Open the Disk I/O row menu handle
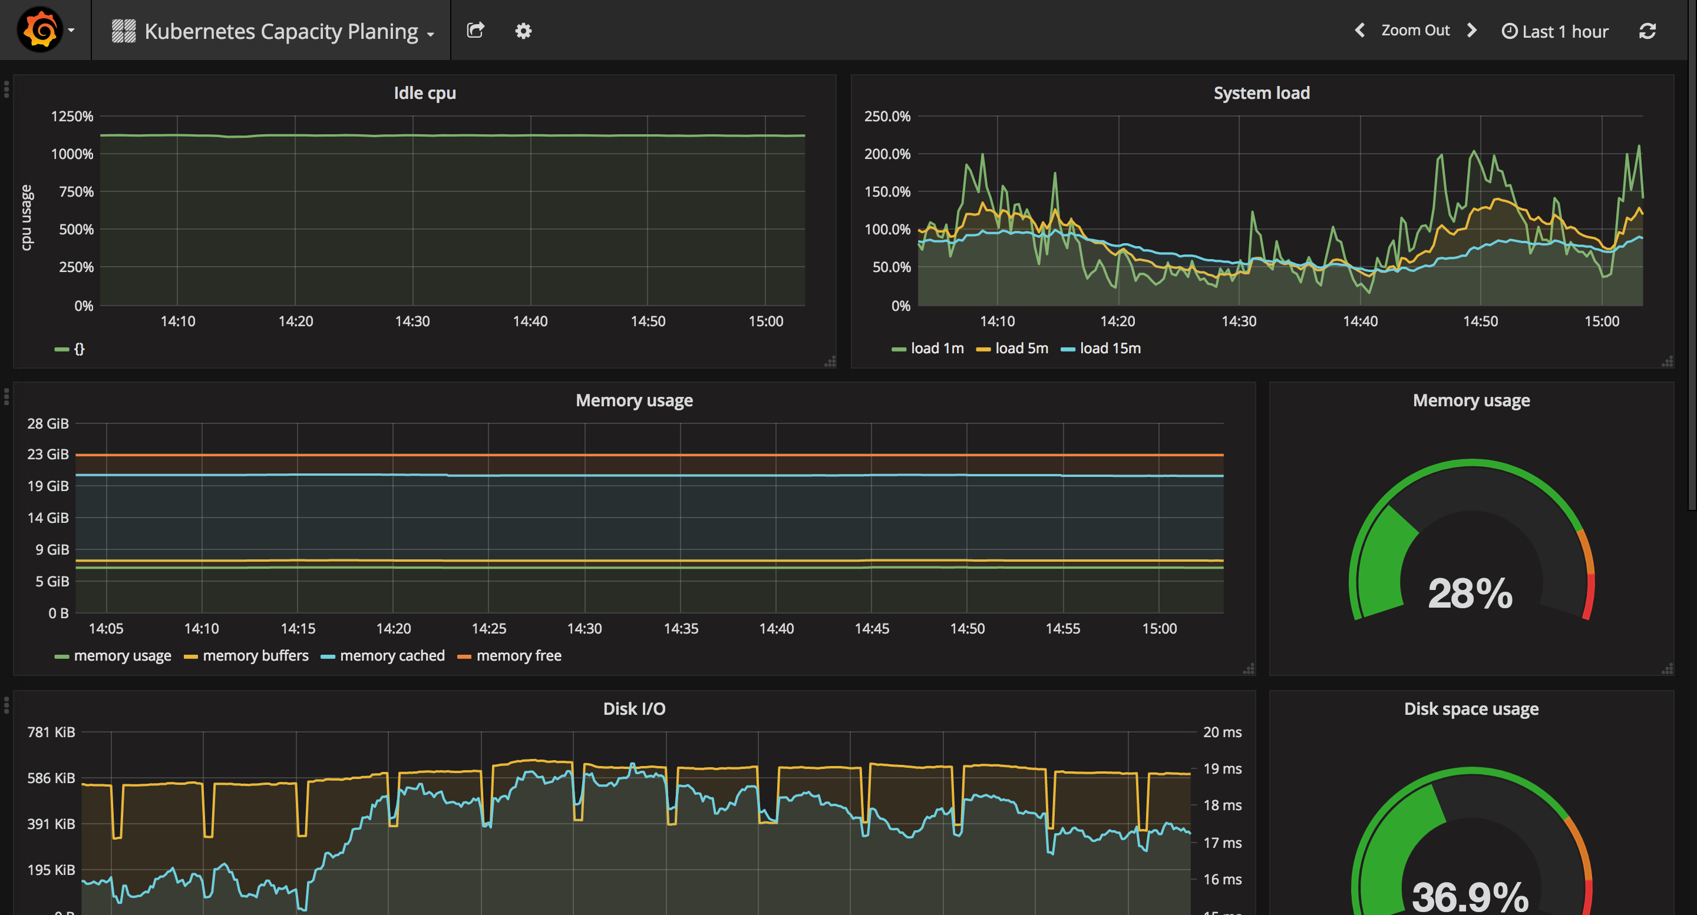Image resolution: width=1697 pixels, height=915 pixels. [x=6, y=705]
